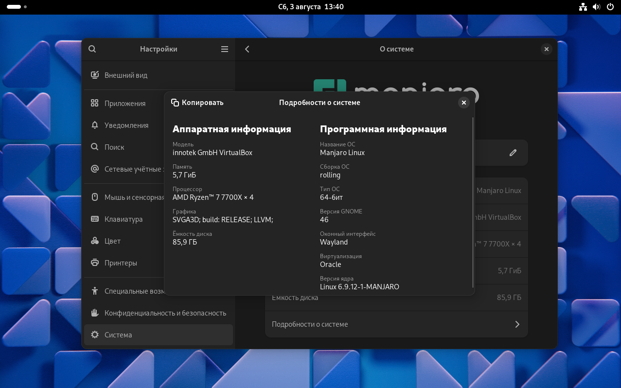Click the gear icon for Система

pyautogui.click(x=95, y=335)
